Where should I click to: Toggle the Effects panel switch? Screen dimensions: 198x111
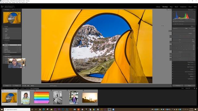173,76
